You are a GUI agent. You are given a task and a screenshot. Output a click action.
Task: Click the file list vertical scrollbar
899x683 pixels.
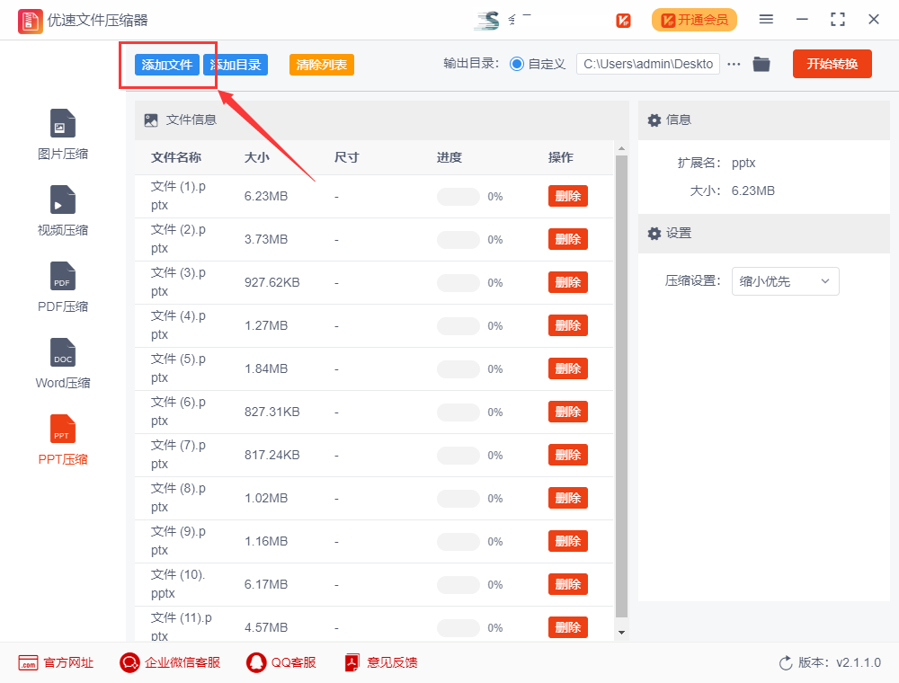(621, 386)
